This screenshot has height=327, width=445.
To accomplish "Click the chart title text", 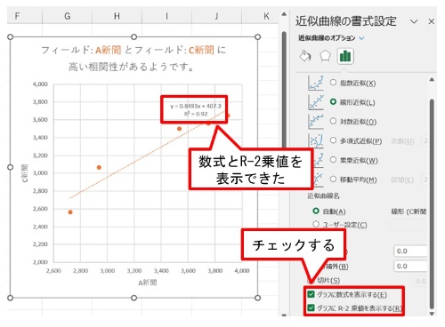I will pos(133,58).
